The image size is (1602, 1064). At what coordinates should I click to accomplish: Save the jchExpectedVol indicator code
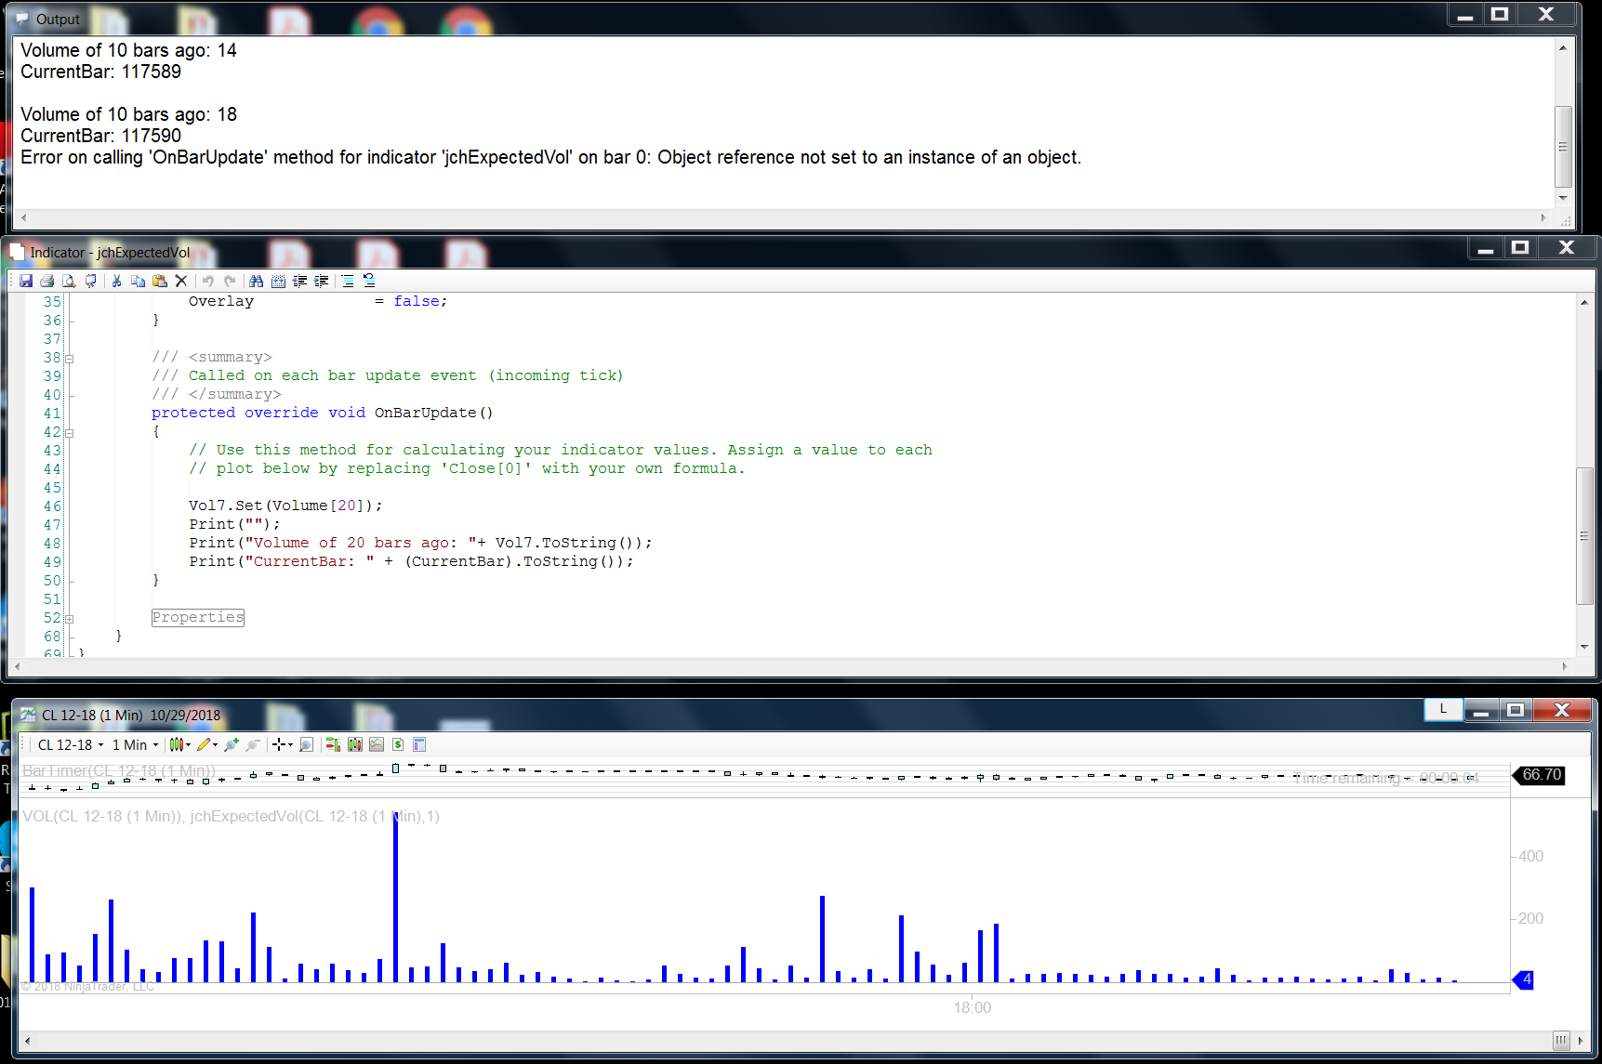click(26, 281)
